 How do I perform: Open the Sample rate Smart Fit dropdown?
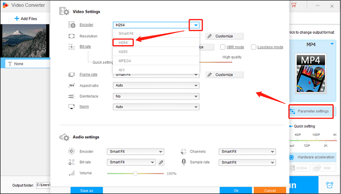point(247,163)
